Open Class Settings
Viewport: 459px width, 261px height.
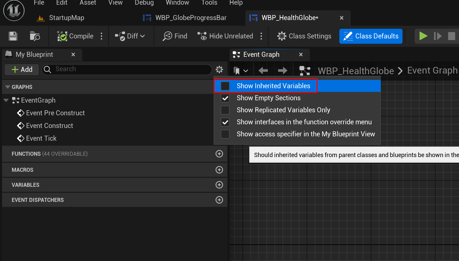(304, 36)
